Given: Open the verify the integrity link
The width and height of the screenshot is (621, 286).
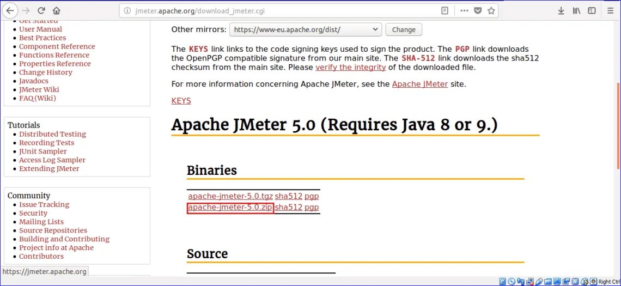Looking at the screenshot, I should pyautogui.click(x=350, y=68).
